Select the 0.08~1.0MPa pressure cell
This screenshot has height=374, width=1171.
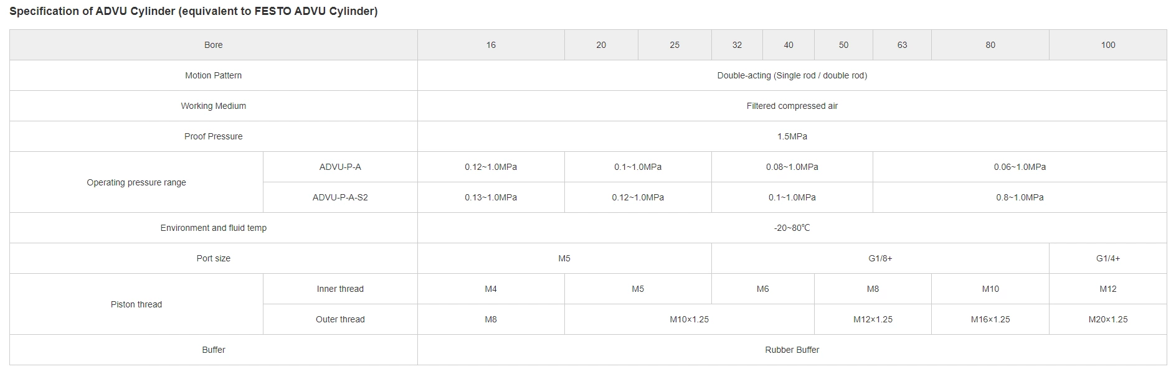point(792,167)
